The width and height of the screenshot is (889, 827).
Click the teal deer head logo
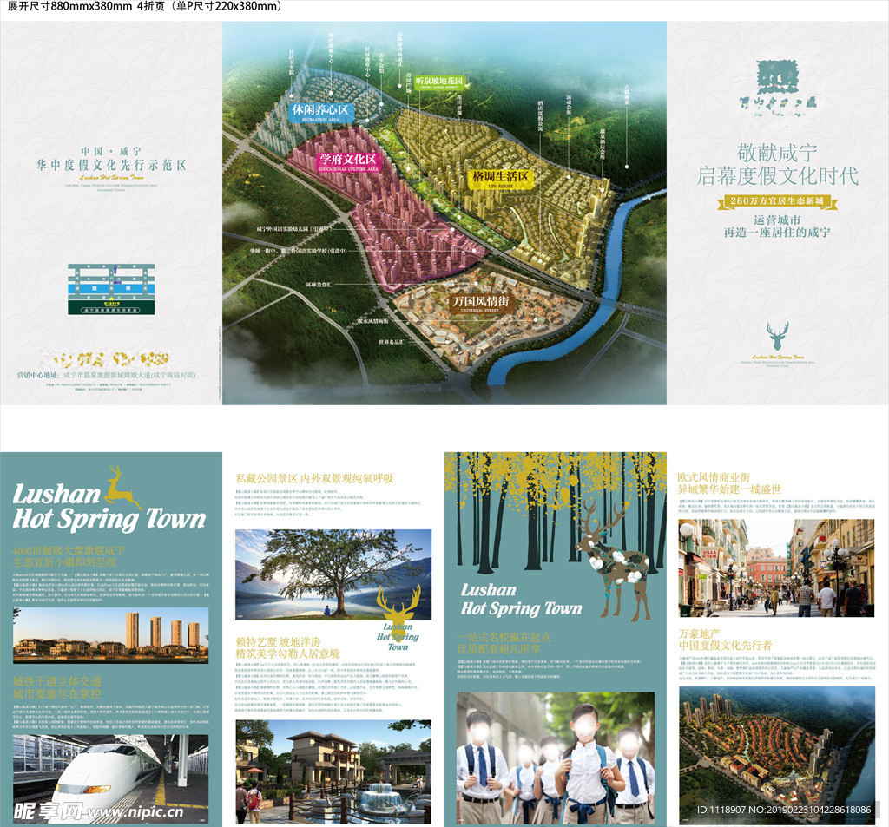pyautogui.click(x=778, y=336)
